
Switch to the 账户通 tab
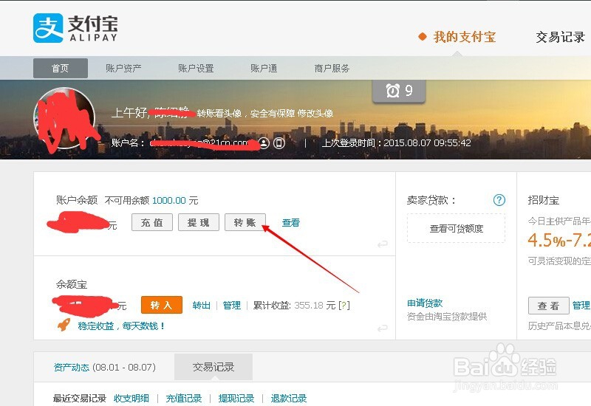tap(264, 68)
